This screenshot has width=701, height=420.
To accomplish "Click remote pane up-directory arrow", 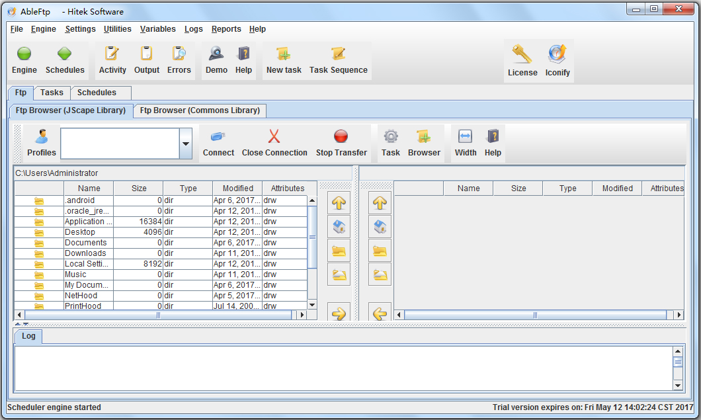I will [380, 203].
